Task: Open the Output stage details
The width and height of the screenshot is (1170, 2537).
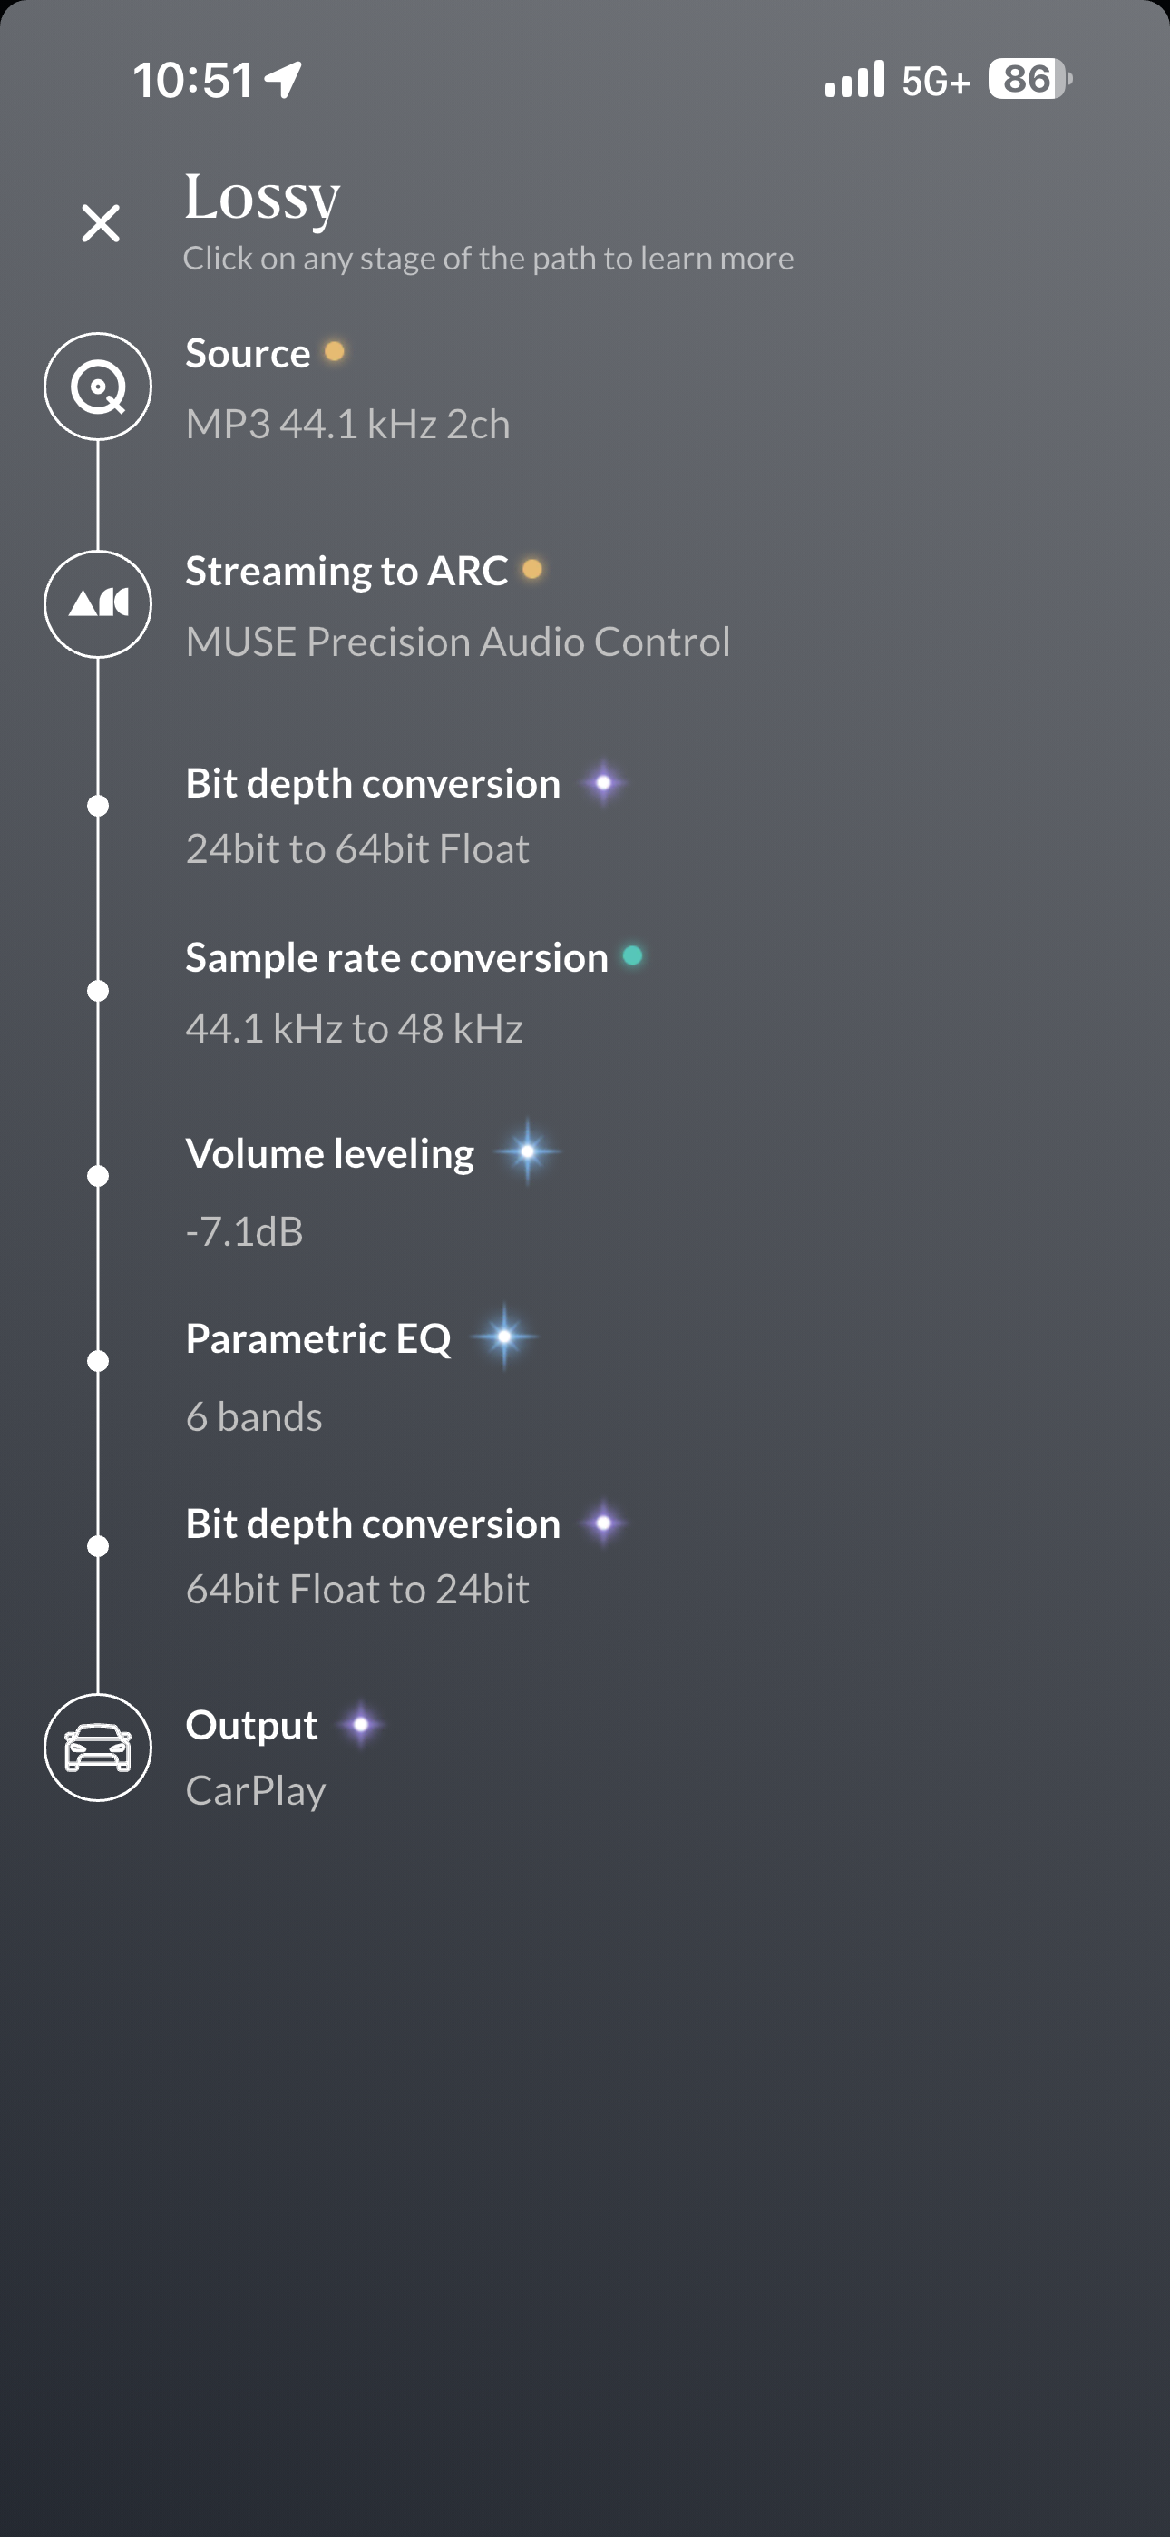Action: click(252, 1726)
